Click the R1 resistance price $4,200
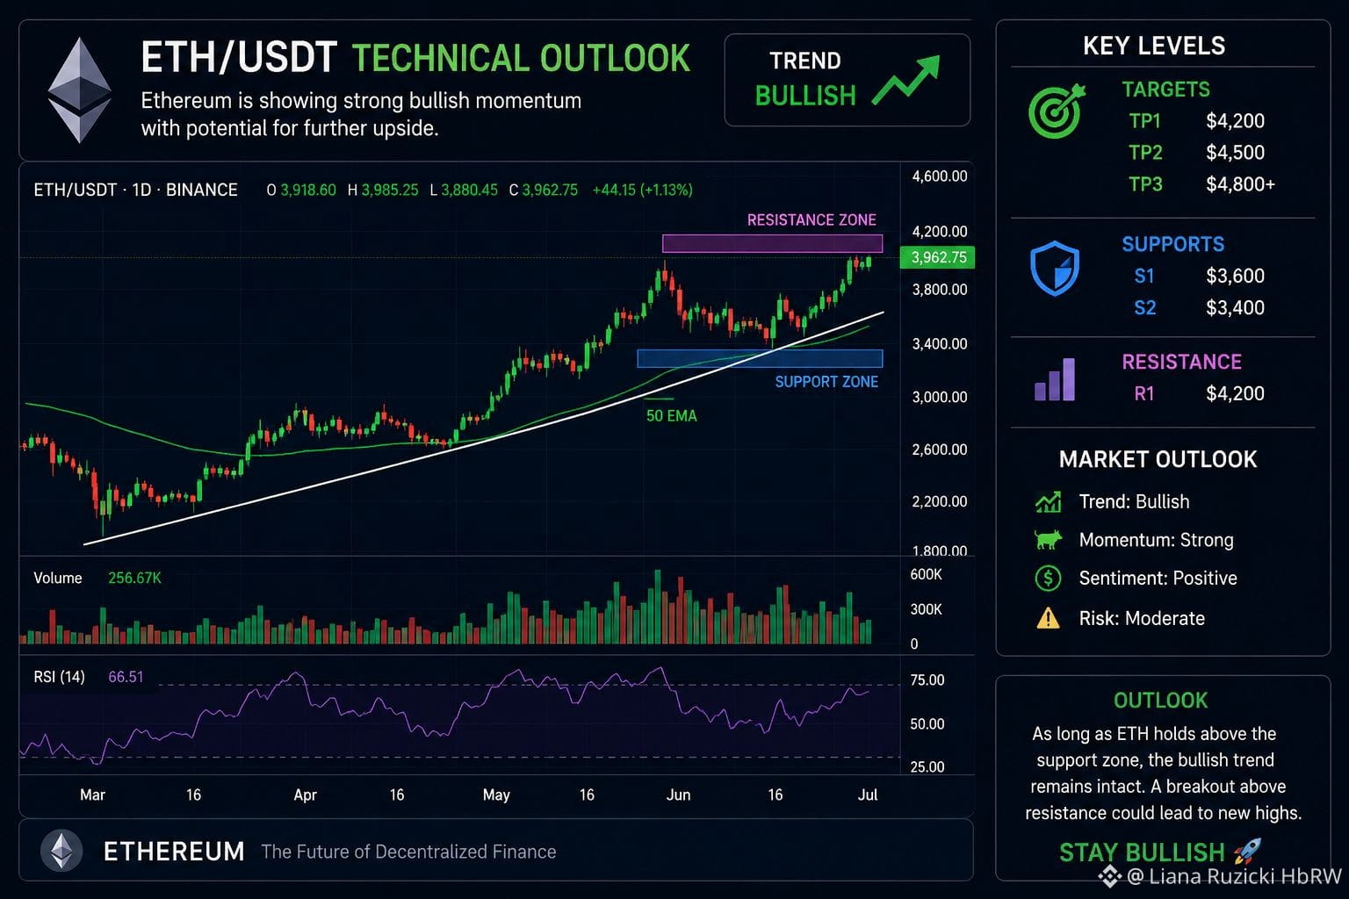The width and height of the screenshot is (1349, 899). coord(1236,393)
